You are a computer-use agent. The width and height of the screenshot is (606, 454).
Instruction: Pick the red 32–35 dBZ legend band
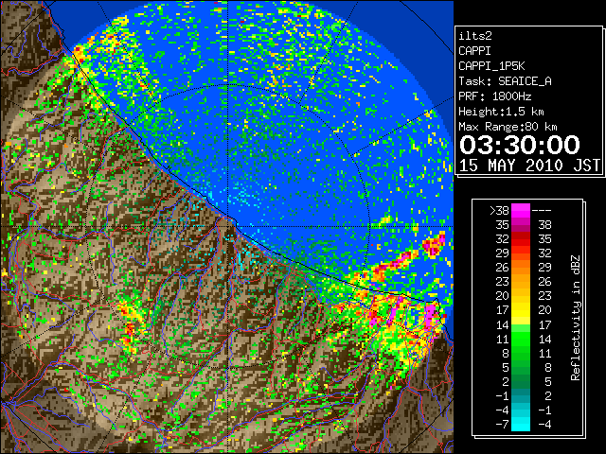(x=521, y=239)
